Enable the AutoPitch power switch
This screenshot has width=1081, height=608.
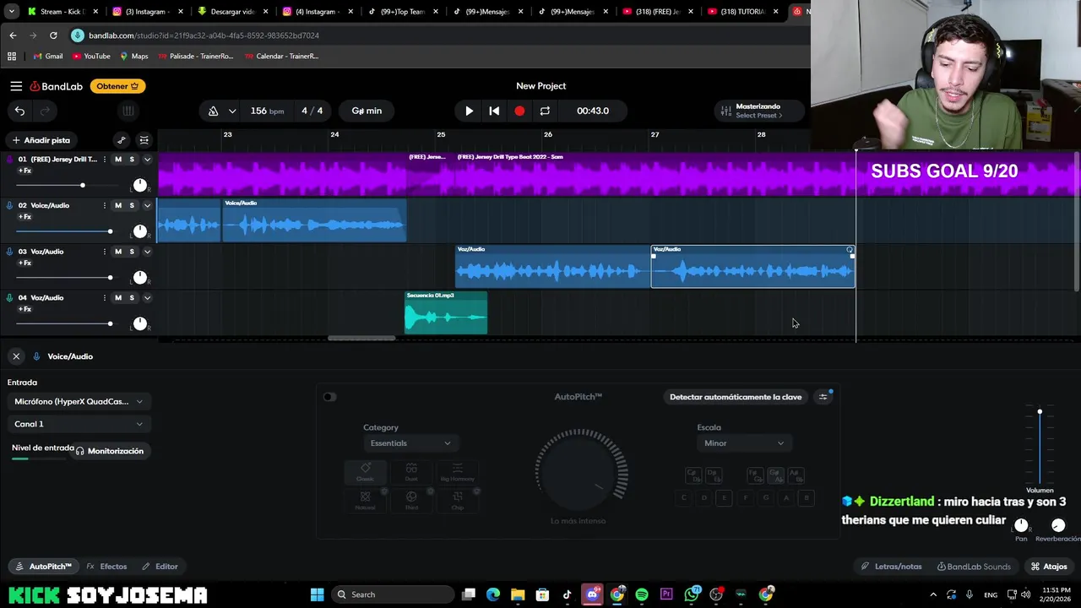pos(329,397)
